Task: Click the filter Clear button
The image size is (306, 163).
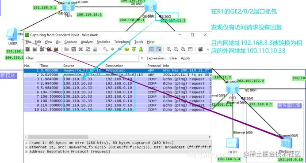Action: tap(173, 58)
